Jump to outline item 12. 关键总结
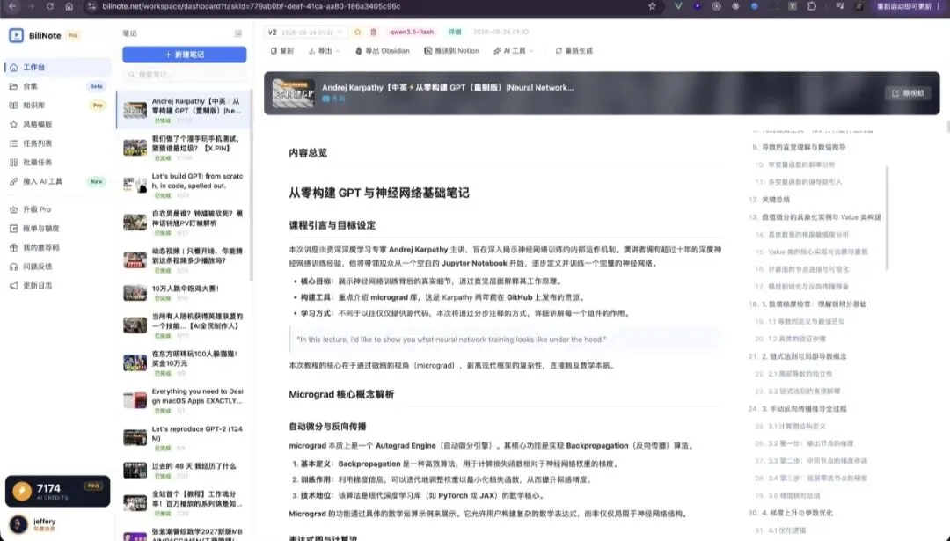Image resolution: width=950 pixels, height=541 pixels. click(x=770, y=200)
